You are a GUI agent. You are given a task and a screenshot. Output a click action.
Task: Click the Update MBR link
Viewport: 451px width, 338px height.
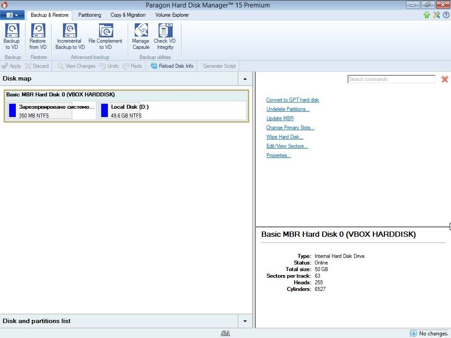pos(280,118)
